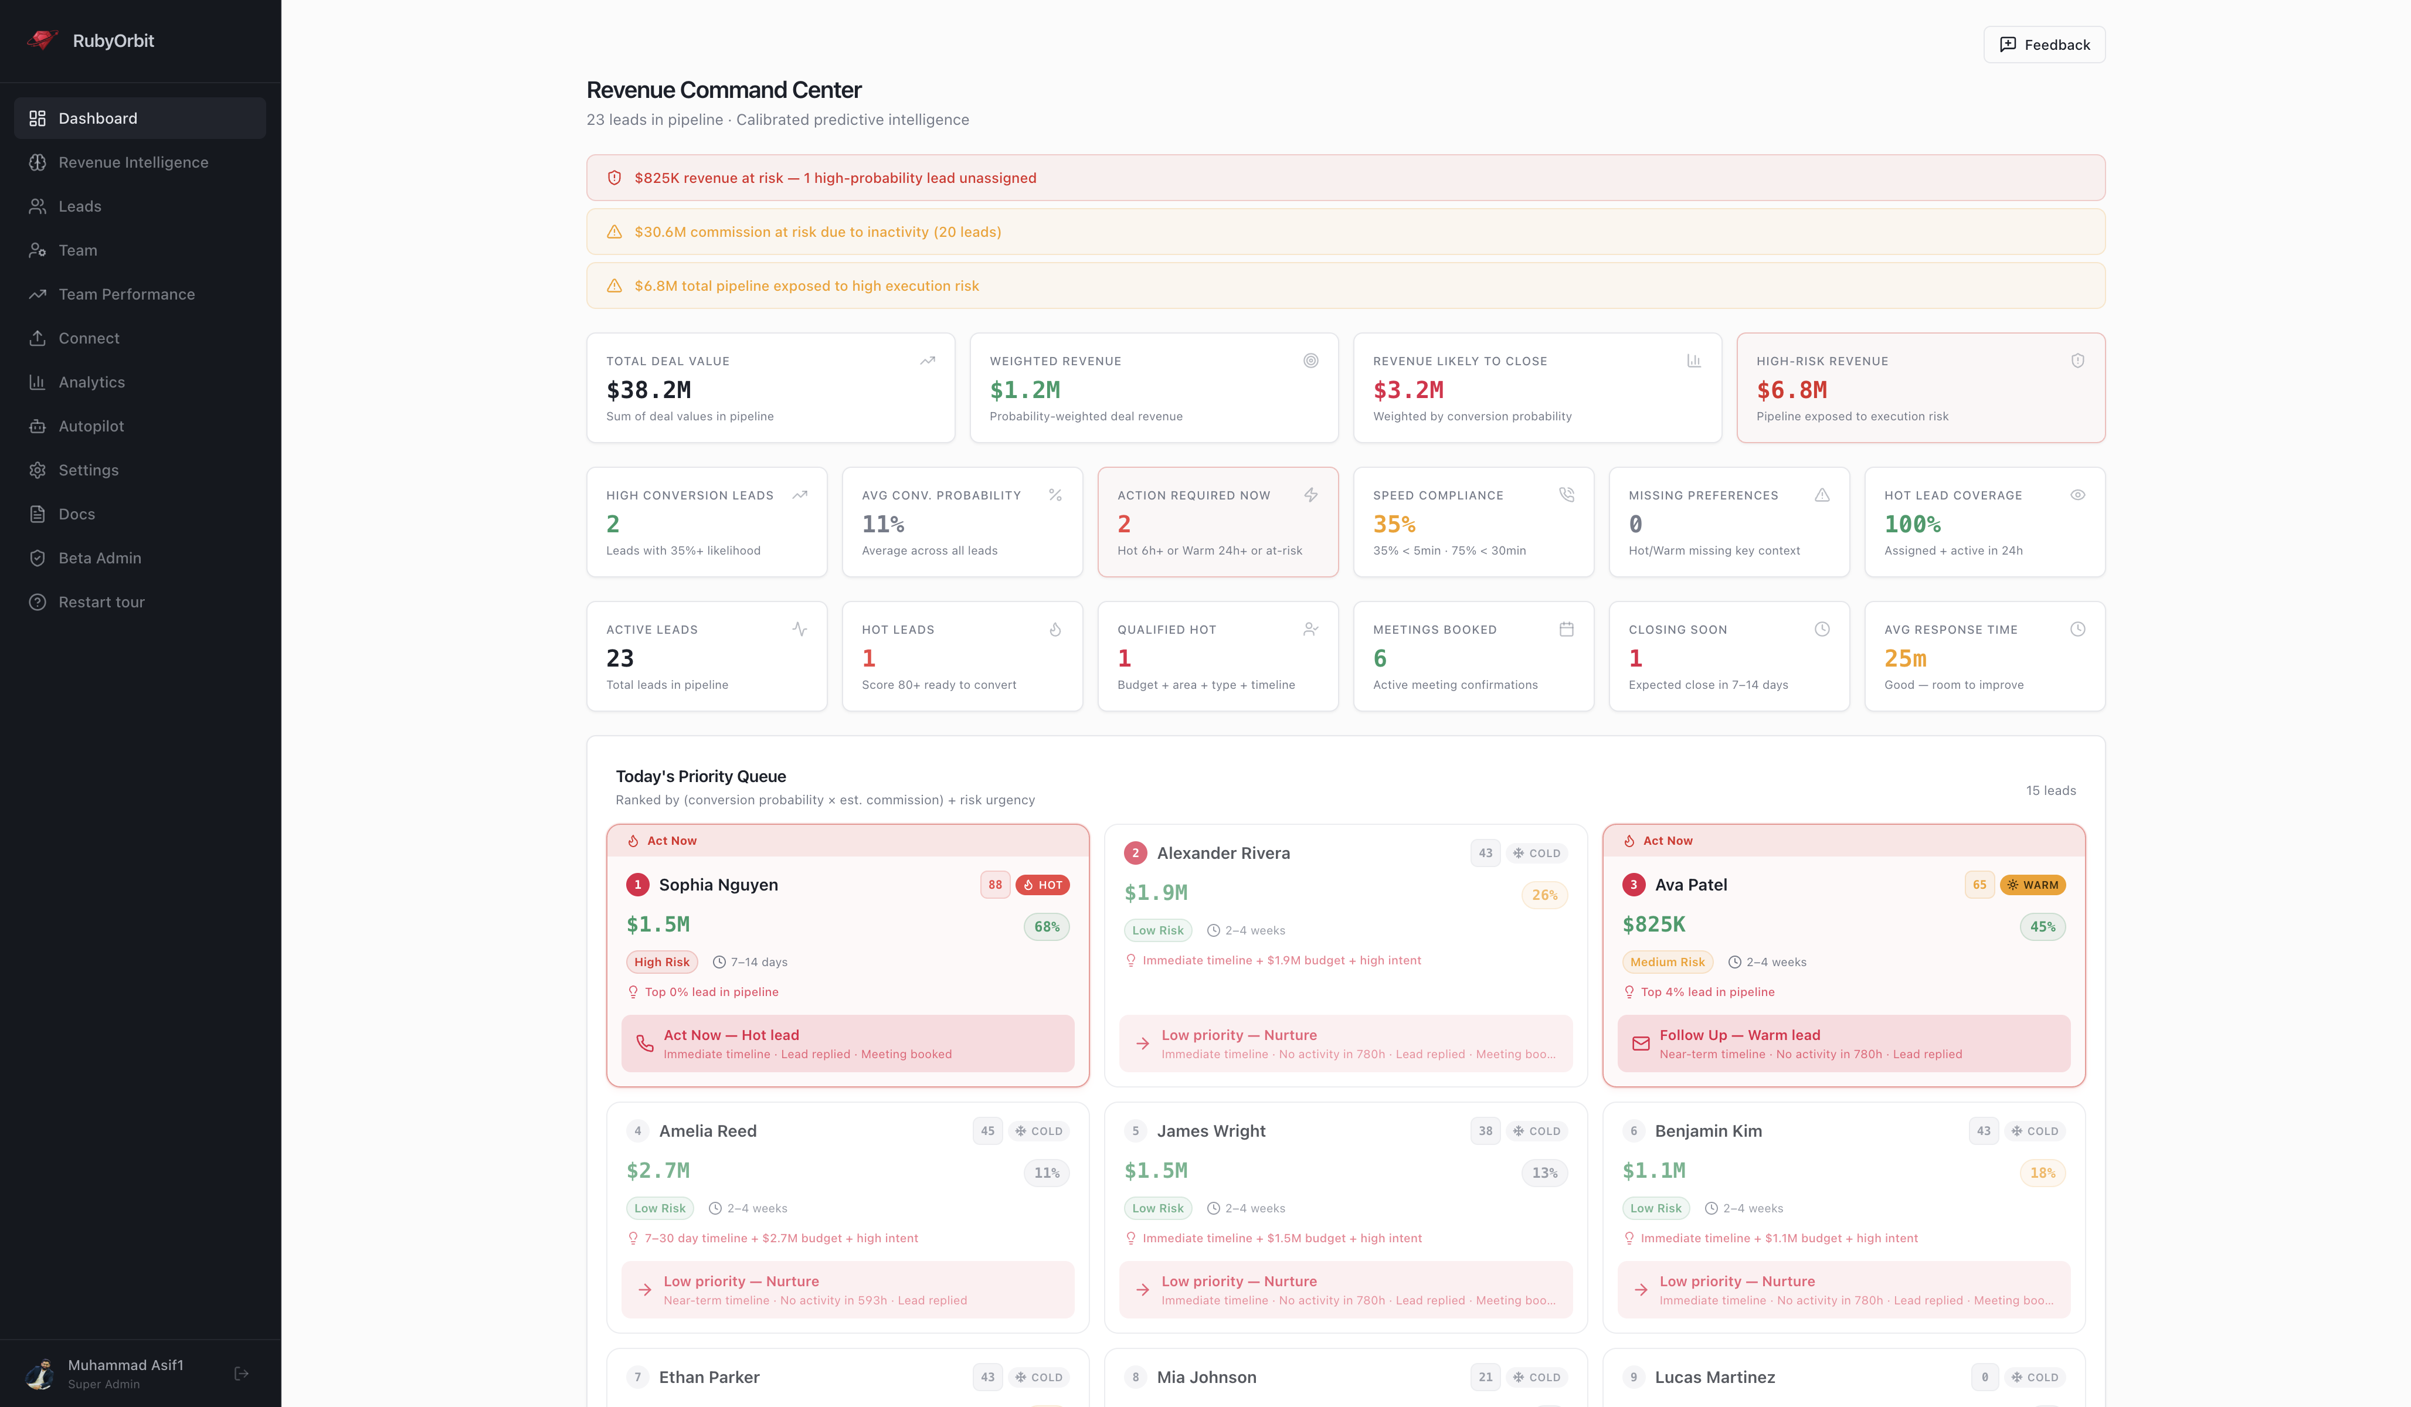Click the percent icon in Avg Conv. Probability card
This screenshot has height=1407, width=2411.
click(1055, 495)
